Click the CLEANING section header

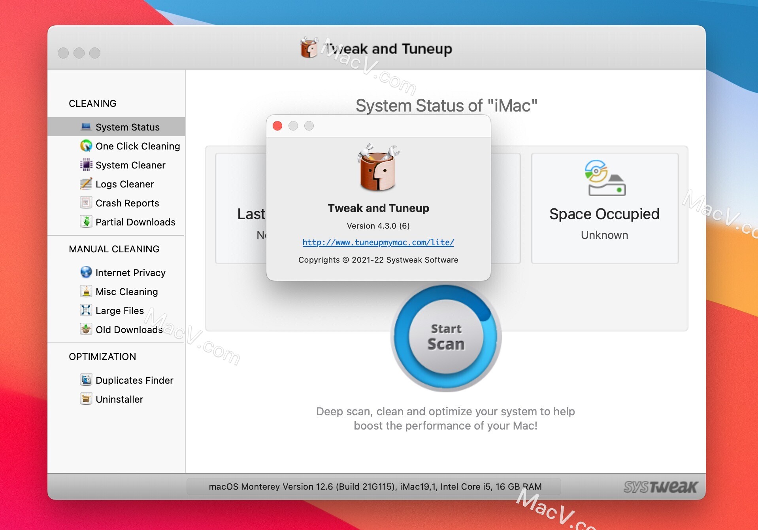(92, 103)
